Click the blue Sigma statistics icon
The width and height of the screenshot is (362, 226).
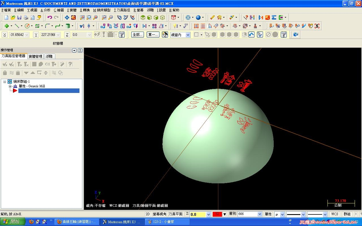(274, 18)
